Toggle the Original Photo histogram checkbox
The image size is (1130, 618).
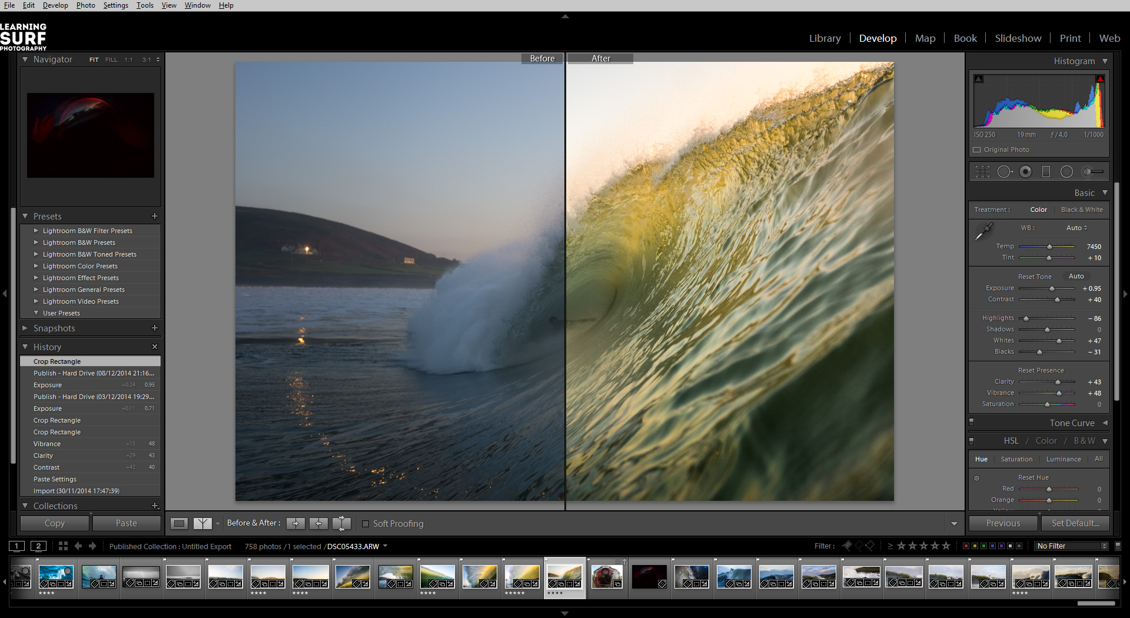tap(977, 149)
